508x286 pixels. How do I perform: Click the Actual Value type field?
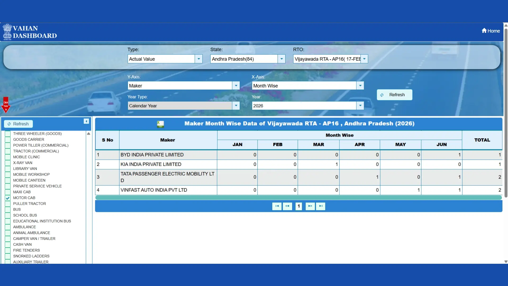pyautogui.click(x=161, y=59)
